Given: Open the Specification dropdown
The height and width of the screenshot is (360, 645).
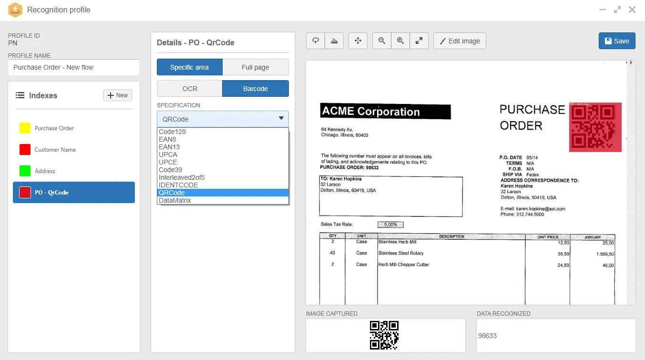Looking at the screenshot, I should [x=222, y=119].
